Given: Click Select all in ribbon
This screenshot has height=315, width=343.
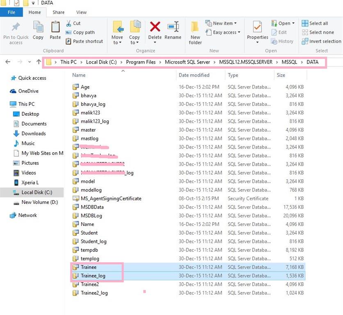Looking at the screenshot, I should tap(315, 23).
